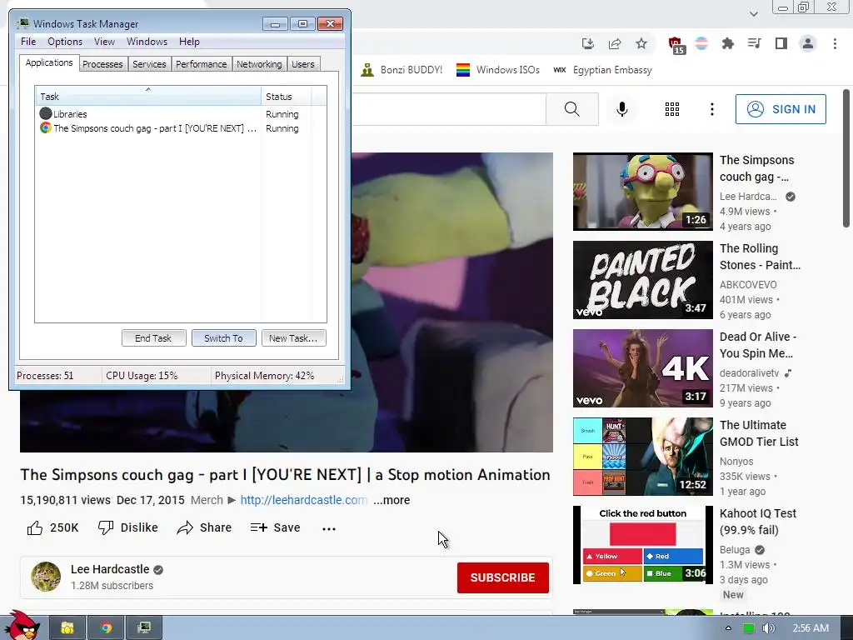Click the striped flag extension icon
The height and width of the screenshot is (640, 853).
tap(701, 43)
